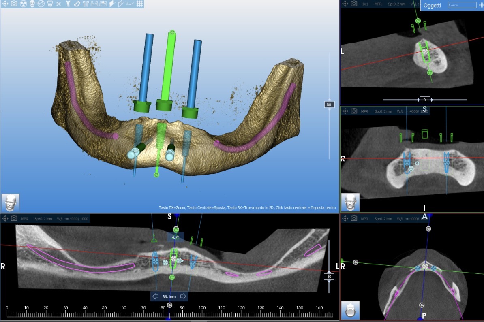
Task: Click W/L := 4000/ 1000 in panoramic view
Action: (73, 219)
